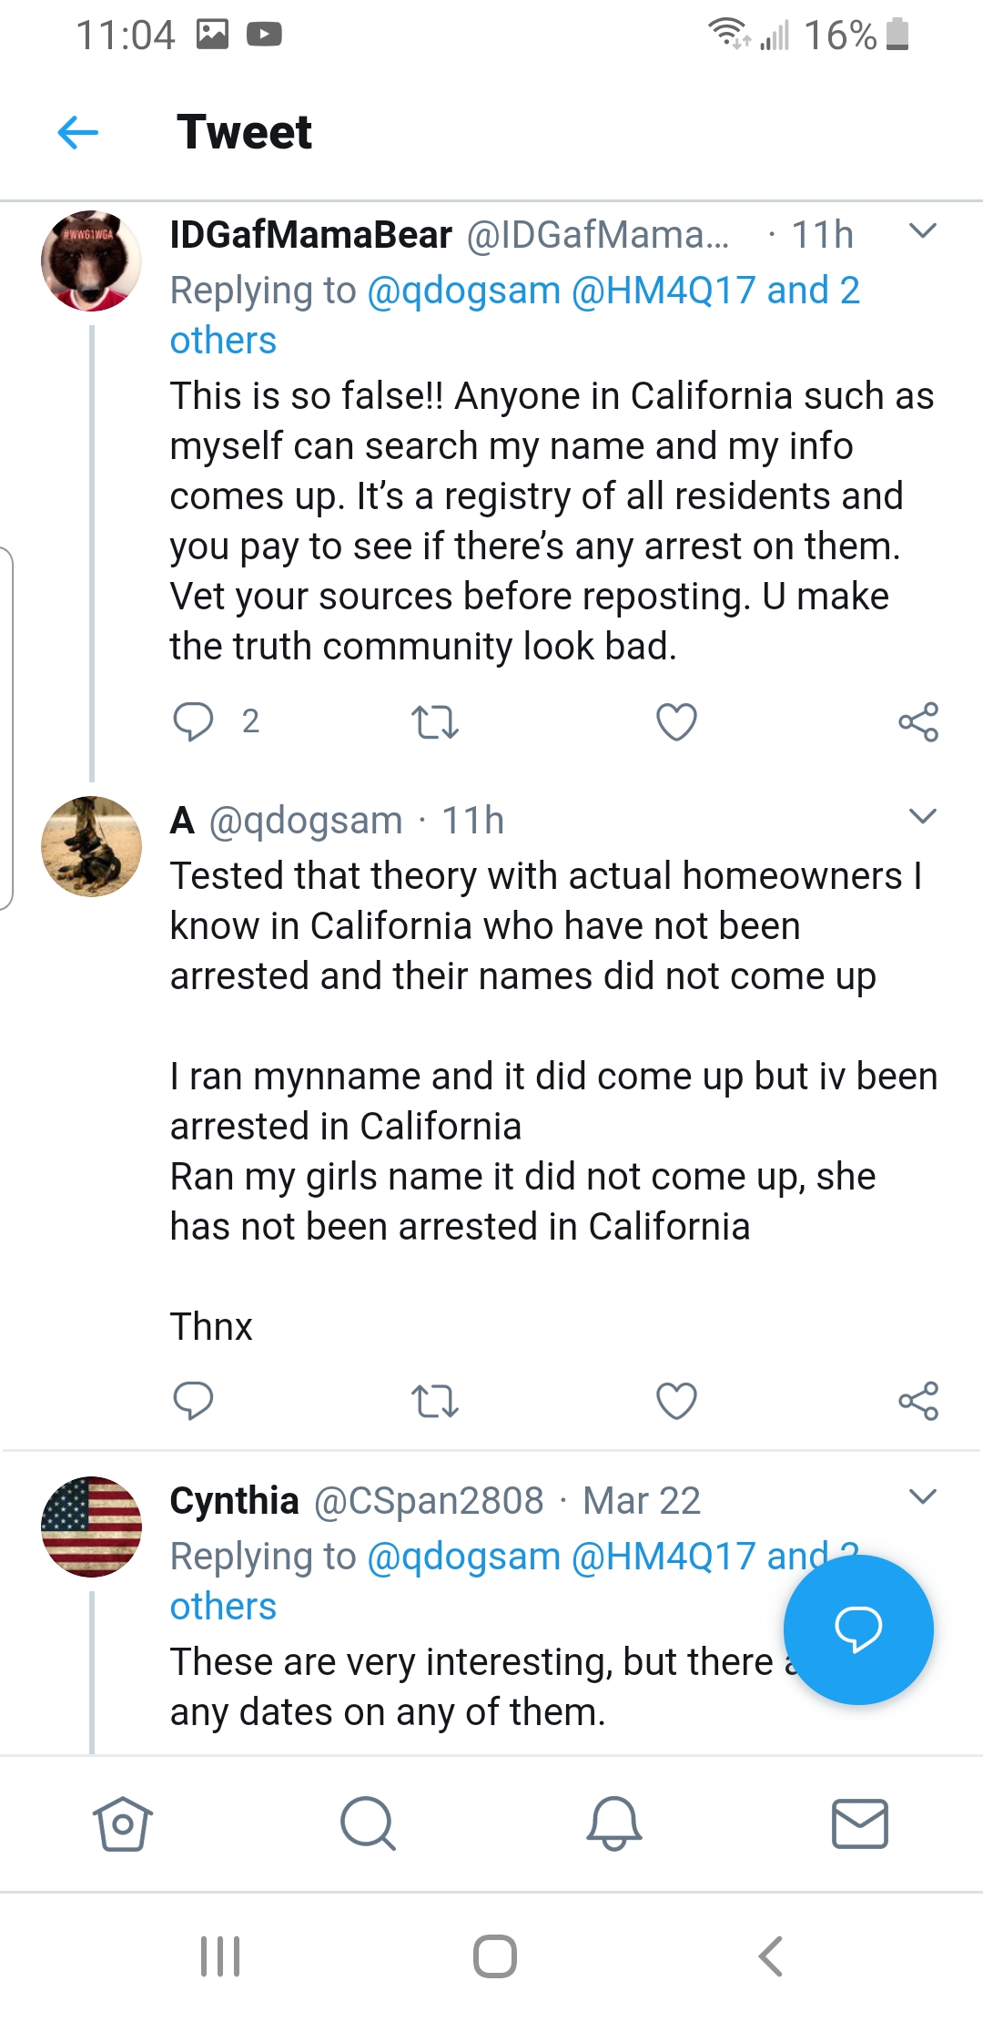The image size is (983, 2022).
Task: Tap the back arrow beside Tweet
Action: click(78, 132)
